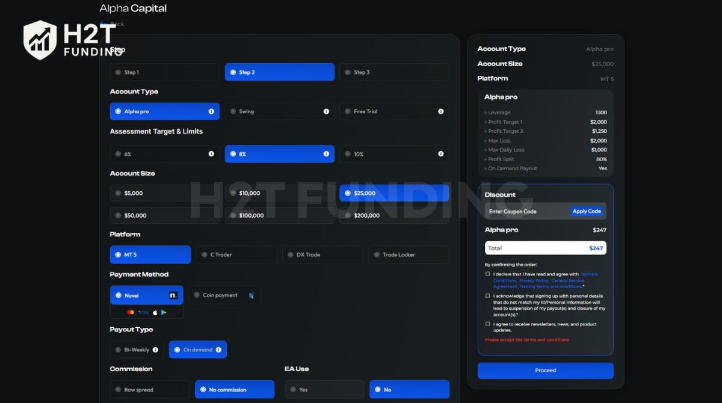Click info icon on Swing account type
Viewport: 722px width, 403px height.
[x=326, y=111]
